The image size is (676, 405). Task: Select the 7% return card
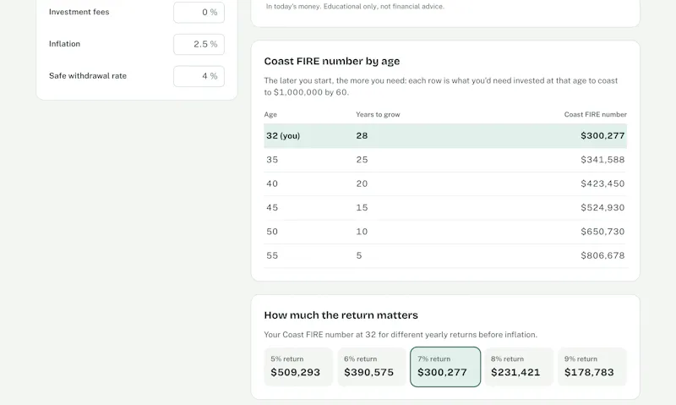[445, 367]
